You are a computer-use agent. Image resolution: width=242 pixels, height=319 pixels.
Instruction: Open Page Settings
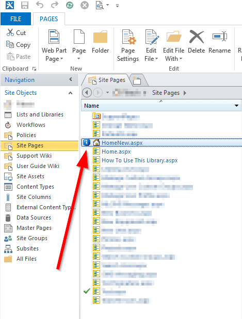click(x=128, y=45)
